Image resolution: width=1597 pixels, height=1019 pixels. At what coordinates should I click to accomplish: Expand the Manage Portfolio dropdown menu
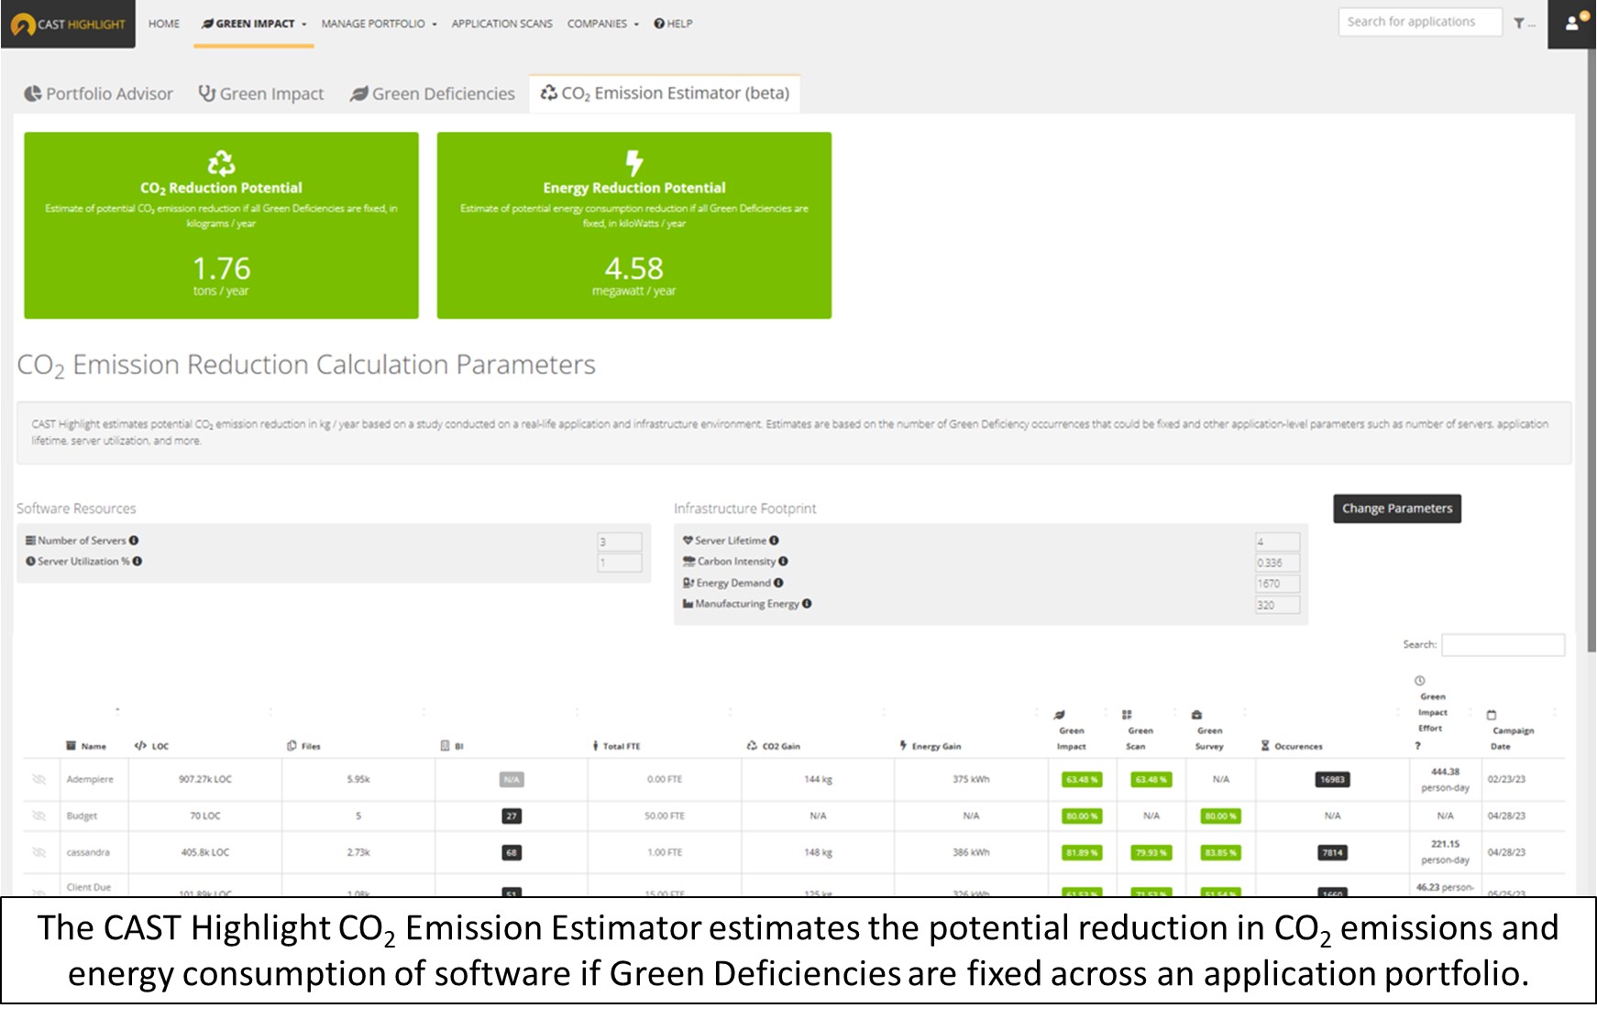(x=379, y=24)
